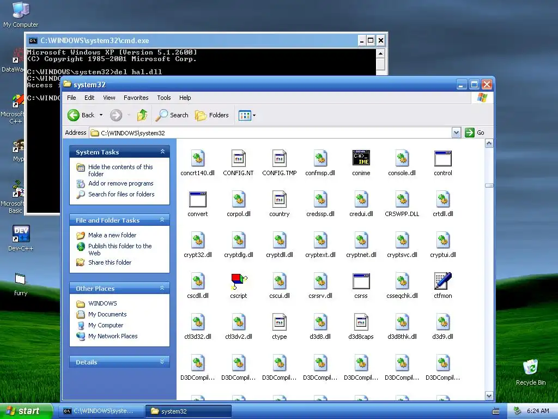Select the CONFIG.NT file icon
This screenshot has width=558, height=419.
pyautogui.click(x=239, y=159)
